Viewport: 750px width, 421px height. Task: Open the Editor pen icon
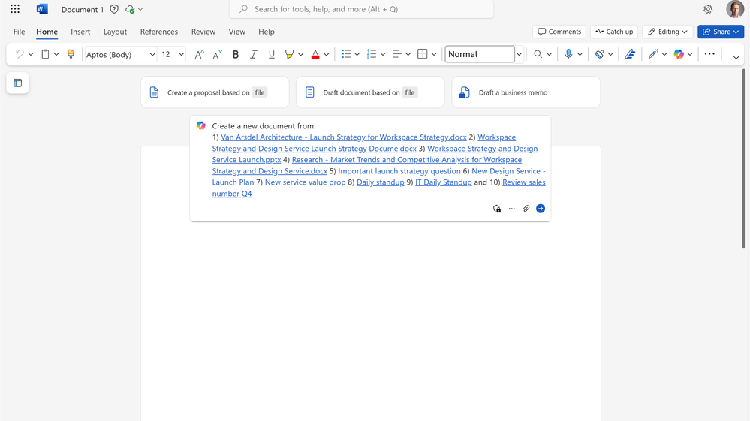point(630,54)
